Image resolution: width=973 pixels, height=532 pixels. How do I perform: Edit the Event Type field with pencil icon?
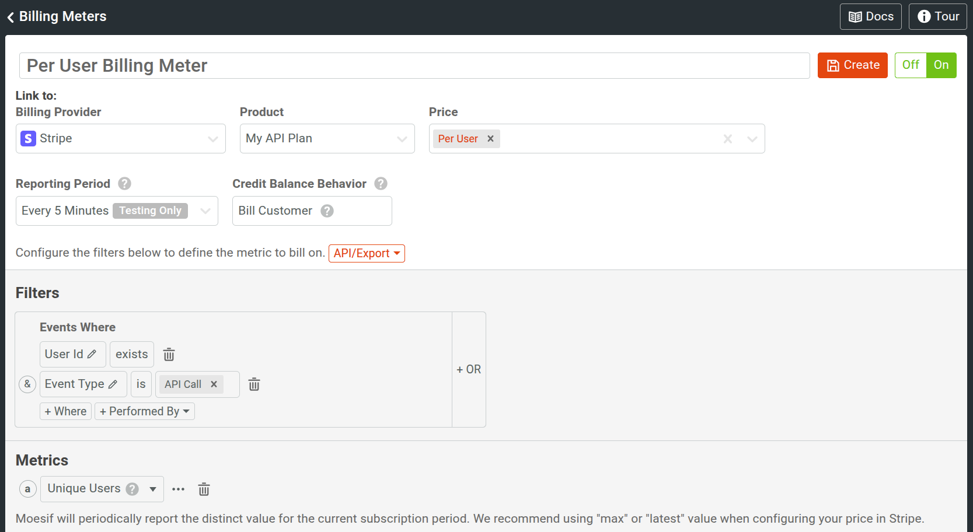pyautogui.click(x=113, y=384)
